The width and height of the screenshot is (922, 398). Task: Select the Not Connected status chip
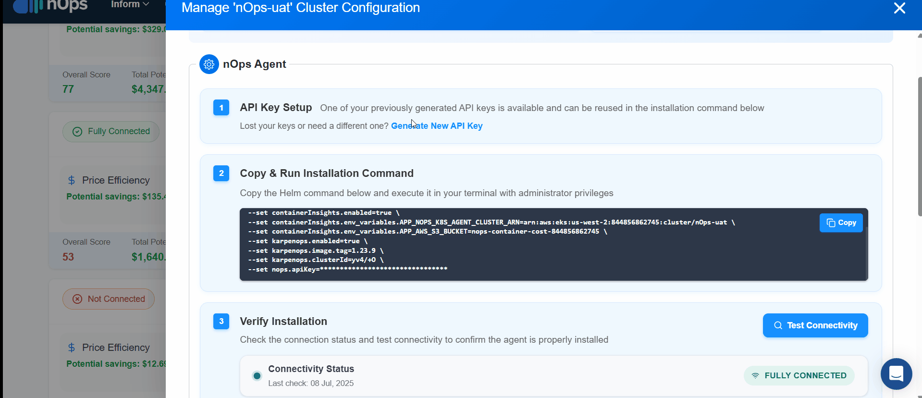[x=109, y=299]
